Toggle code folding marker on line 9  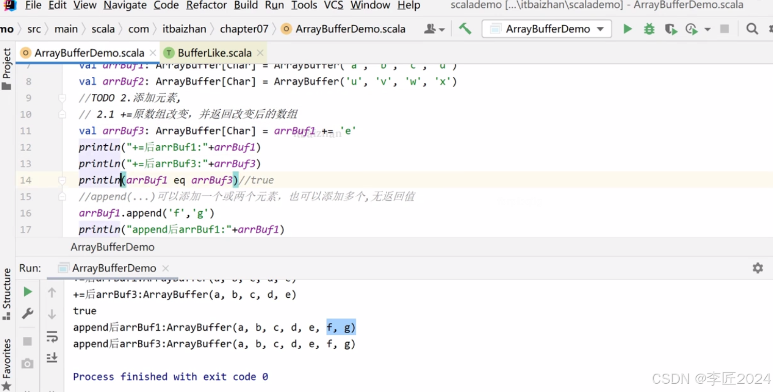[62, 98]
